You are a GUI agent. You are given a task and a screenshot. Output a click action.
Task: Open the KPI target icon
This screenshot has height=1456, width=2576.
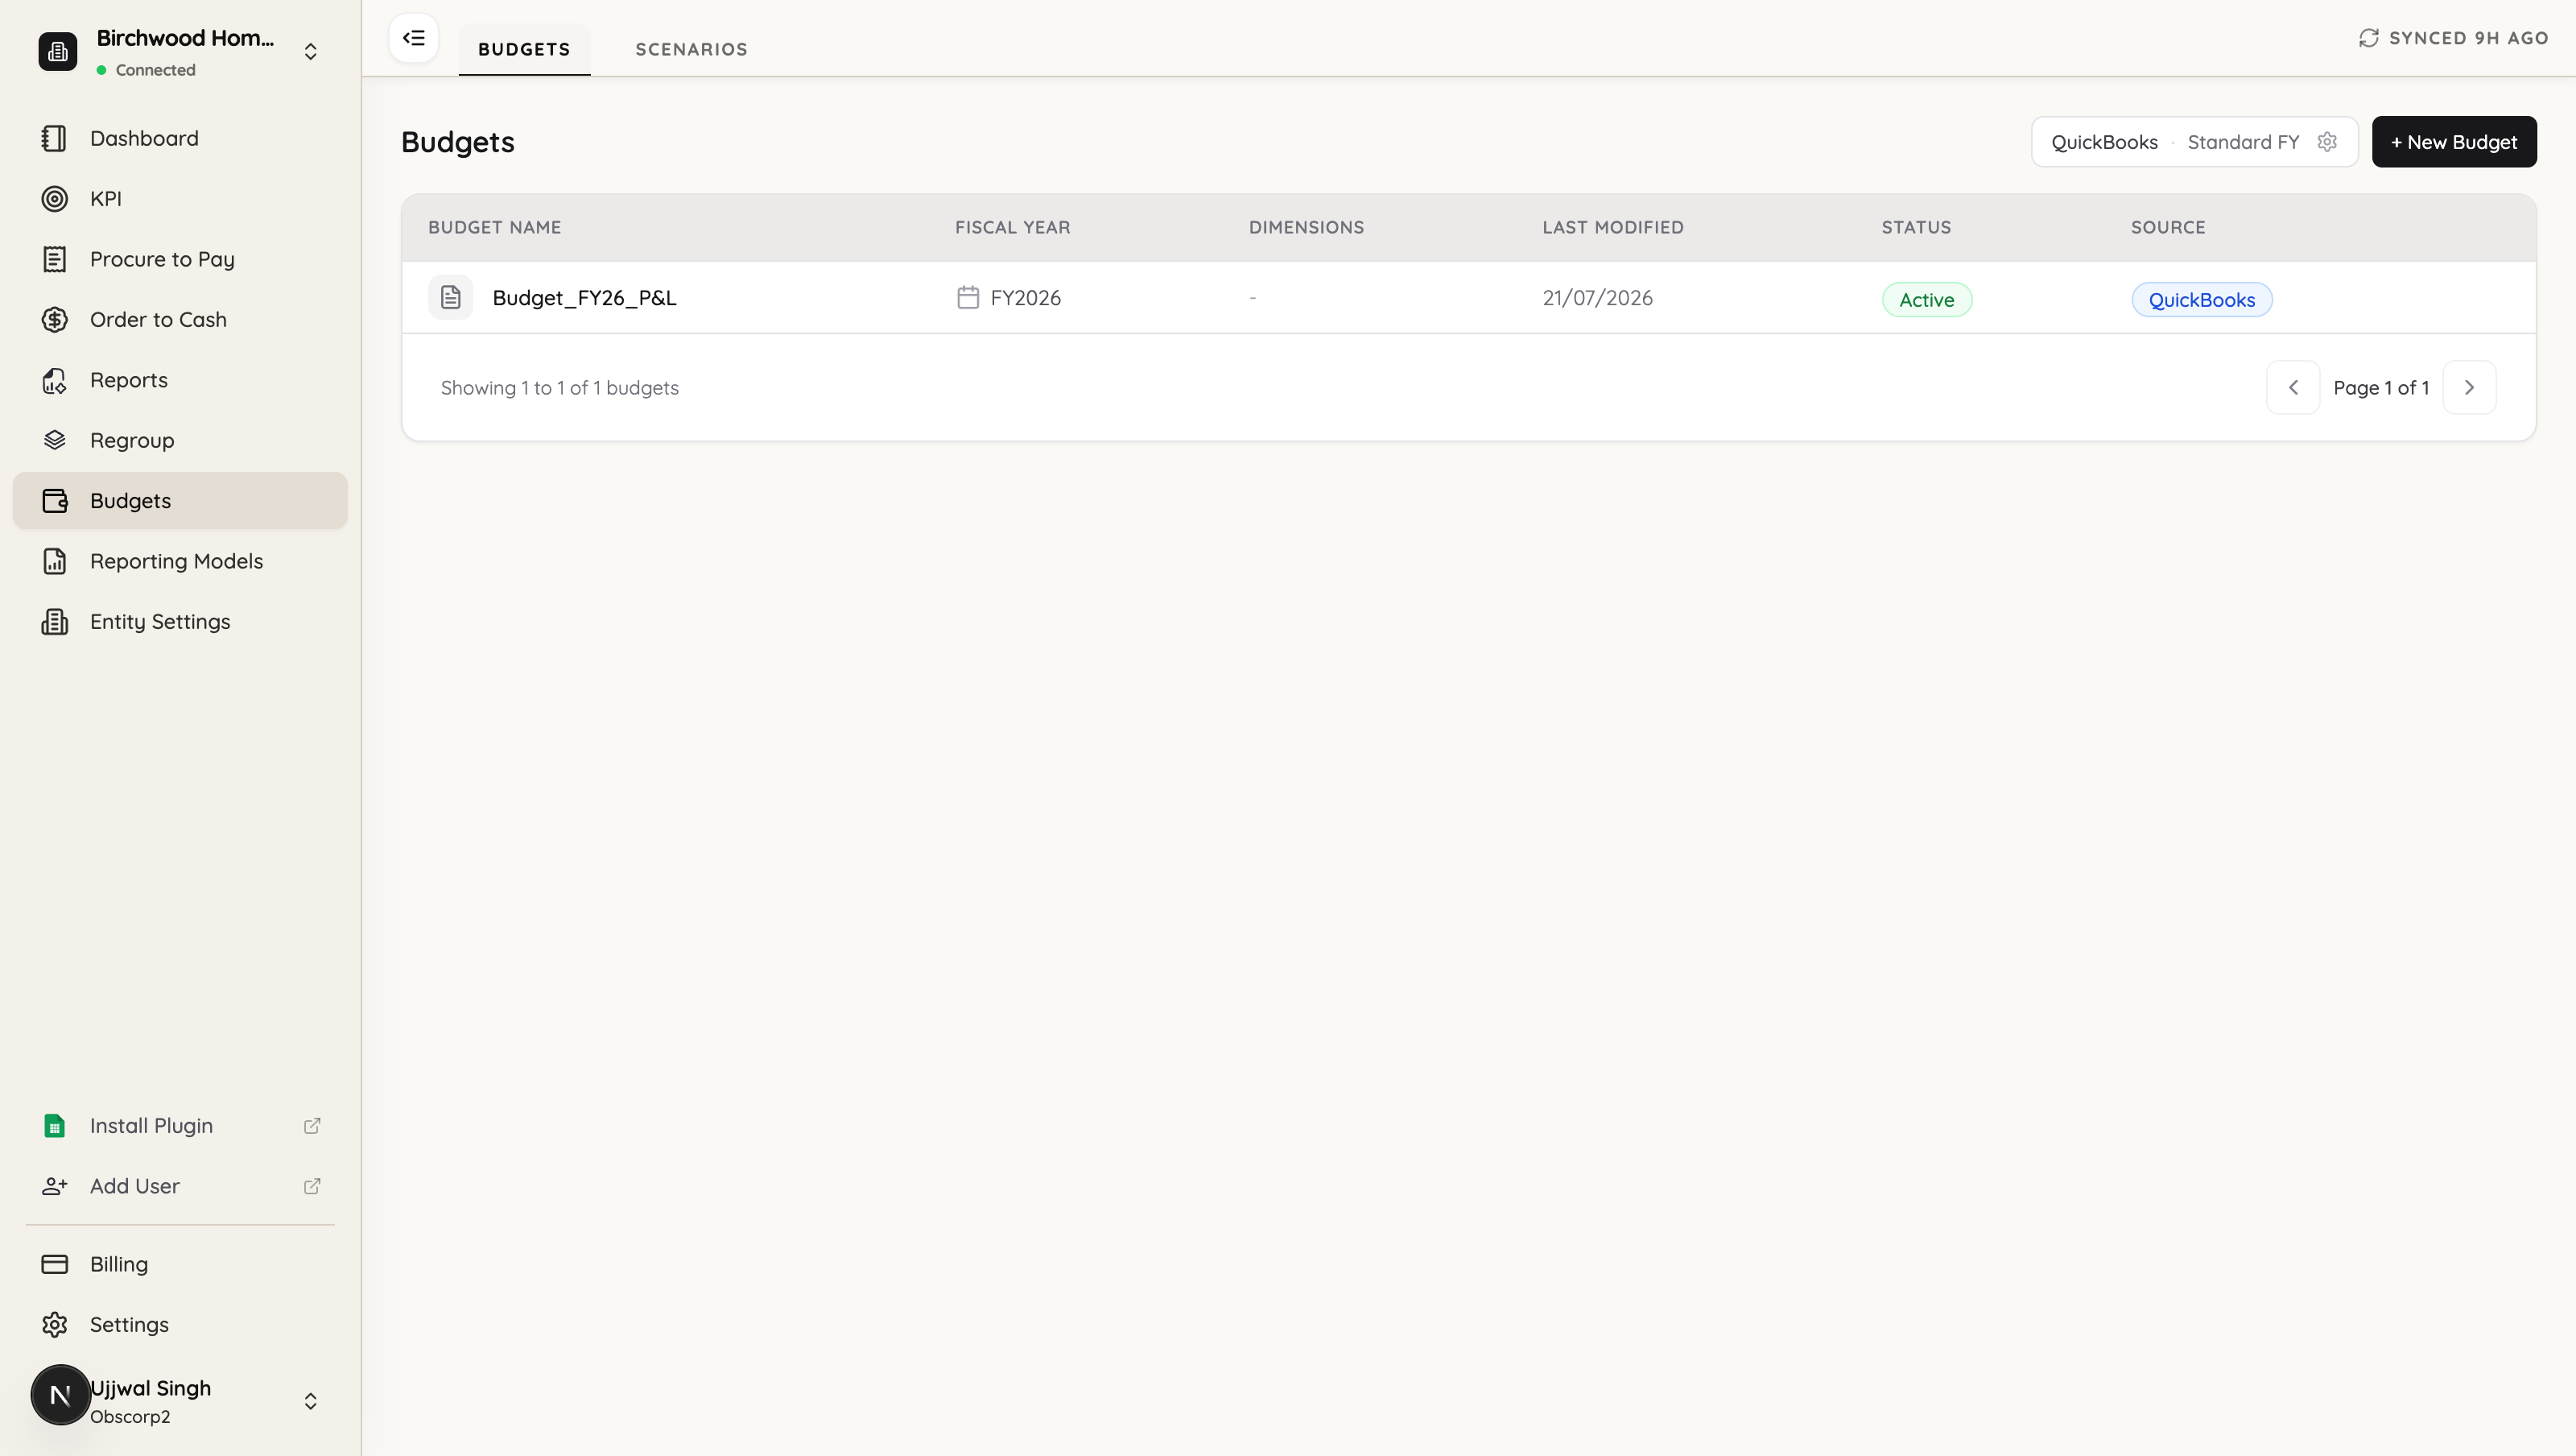pos(54,198)
